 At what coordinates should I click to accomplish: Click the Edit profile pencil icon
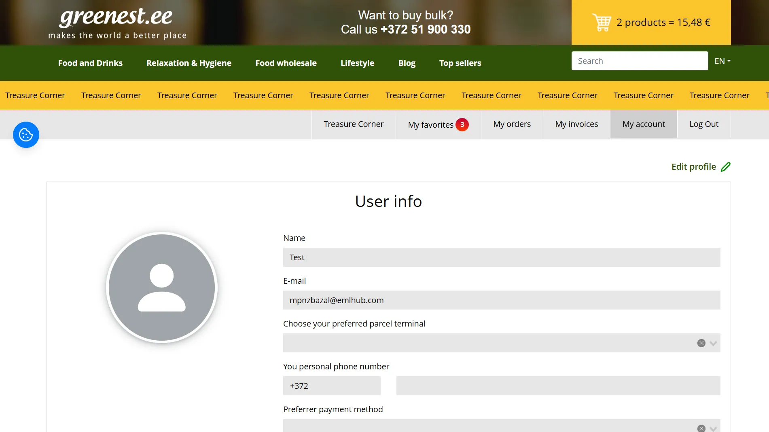(726, 167)
